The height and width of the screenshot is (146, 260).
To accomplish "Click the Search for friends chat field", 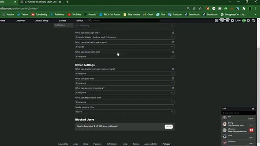I will tap(238, 113).
